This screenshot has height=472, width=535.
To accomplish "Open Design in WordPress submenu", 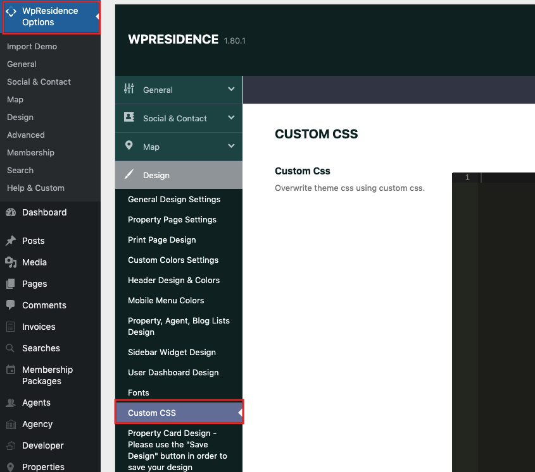I will 20,117.
